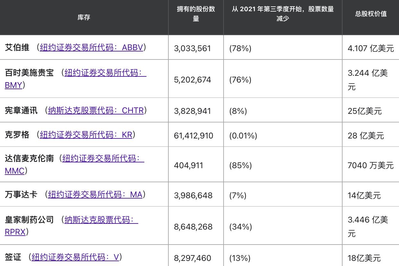
Task: Click the share count 3,828,941
Action: [192, 111]
